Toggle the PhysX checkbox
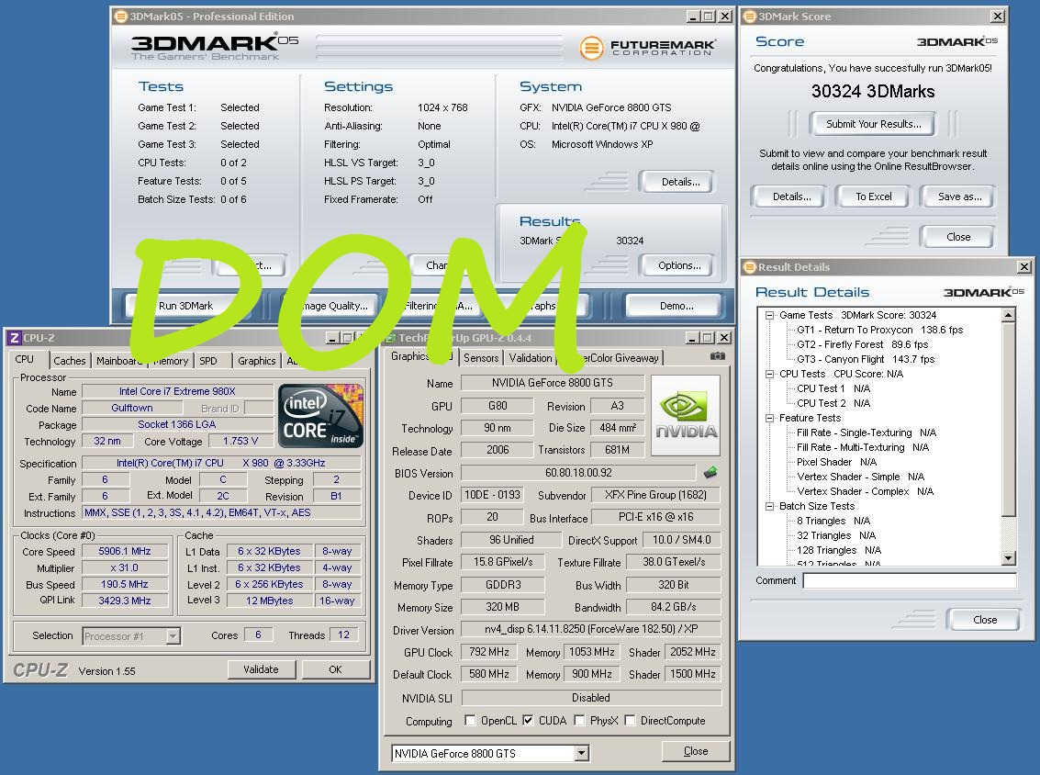This screenshot has width=1040, height=775. tap(580, 721)
